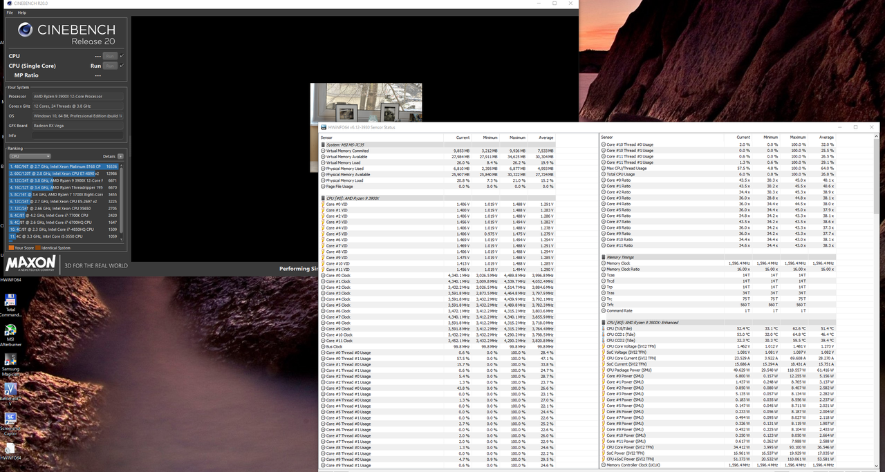Viewport: 885px width, 472px height.
Task: Select the AMD Ryzen 9 3900X ranking entry
Action: tap(64, 180)
